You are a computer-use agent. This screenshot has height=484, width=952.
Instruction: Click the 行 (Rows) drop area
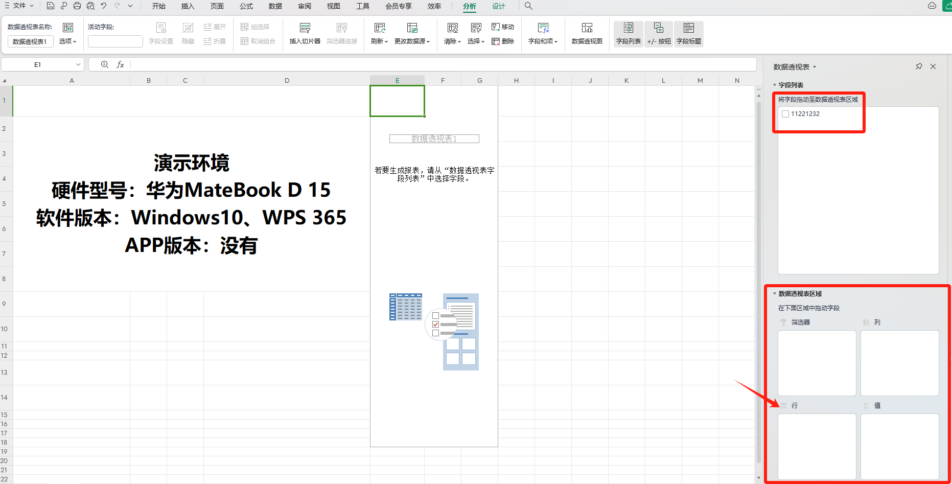[x=817, y=446]
